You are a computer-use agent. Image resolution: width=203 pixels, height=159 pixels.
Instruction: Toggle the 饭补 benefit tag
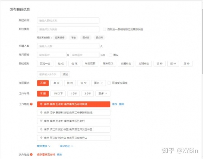[x=160, y=64]
